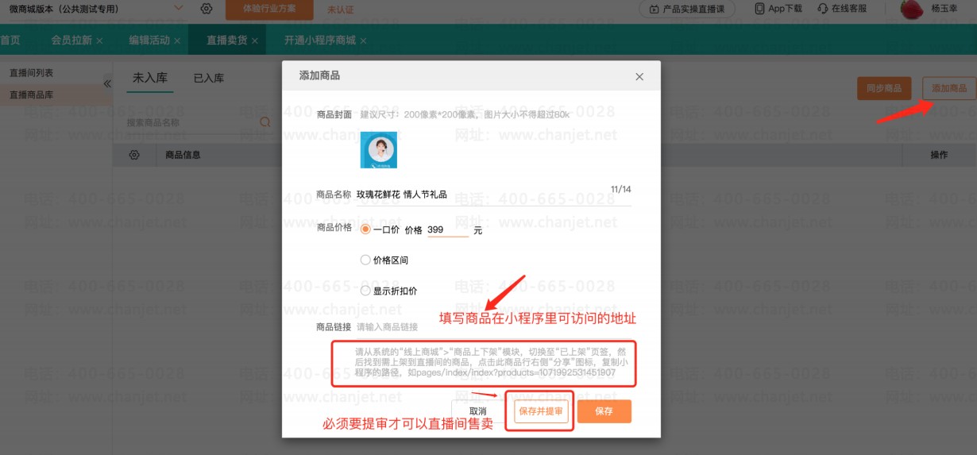Click the 商品链接 input field
977x455 pixels.
[x=492, y=326]
